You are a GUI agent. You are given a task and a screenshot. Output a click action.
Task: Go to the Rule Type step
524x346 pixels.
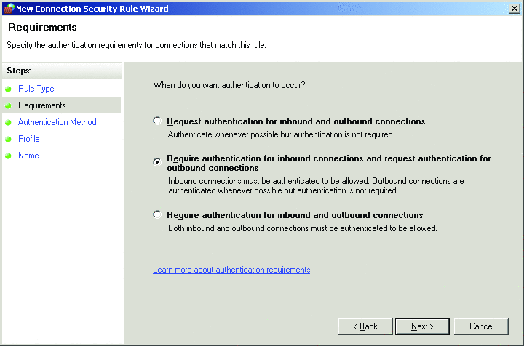click(x=36, y=89)
